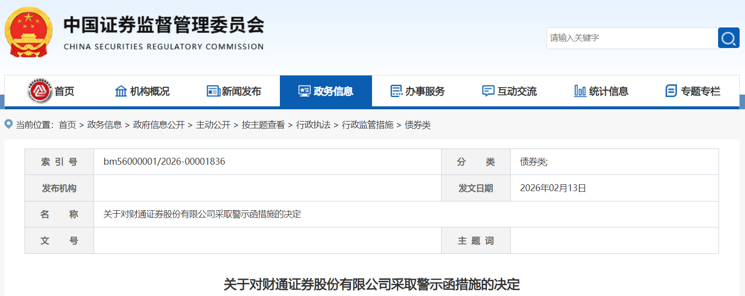Select 按主题查看 breadcrumb link

pyautogui.click(x=263, y=125)
